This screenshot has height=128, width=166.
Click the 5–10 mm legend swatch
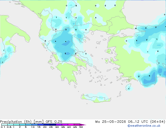(29, 125)
